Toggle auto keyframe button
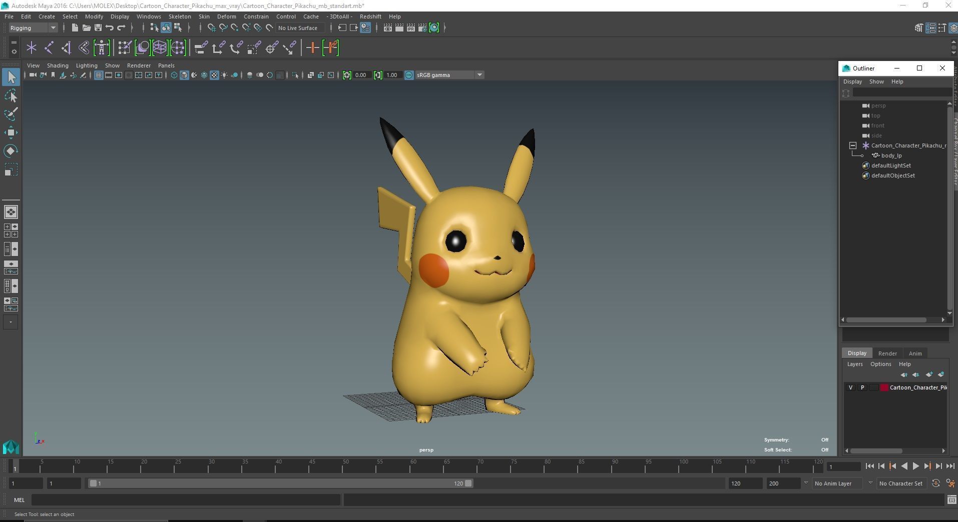The image size is (958, 522). pos(936,483)
